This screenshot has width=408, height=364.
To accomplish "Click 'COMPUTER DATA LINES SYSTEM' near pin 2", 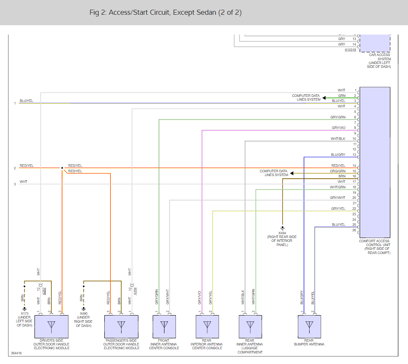I will [x=306, y=98].
